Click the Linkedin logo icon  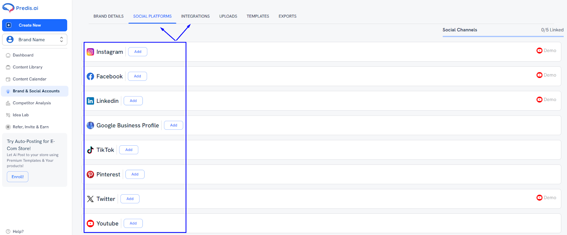[90, 101]
